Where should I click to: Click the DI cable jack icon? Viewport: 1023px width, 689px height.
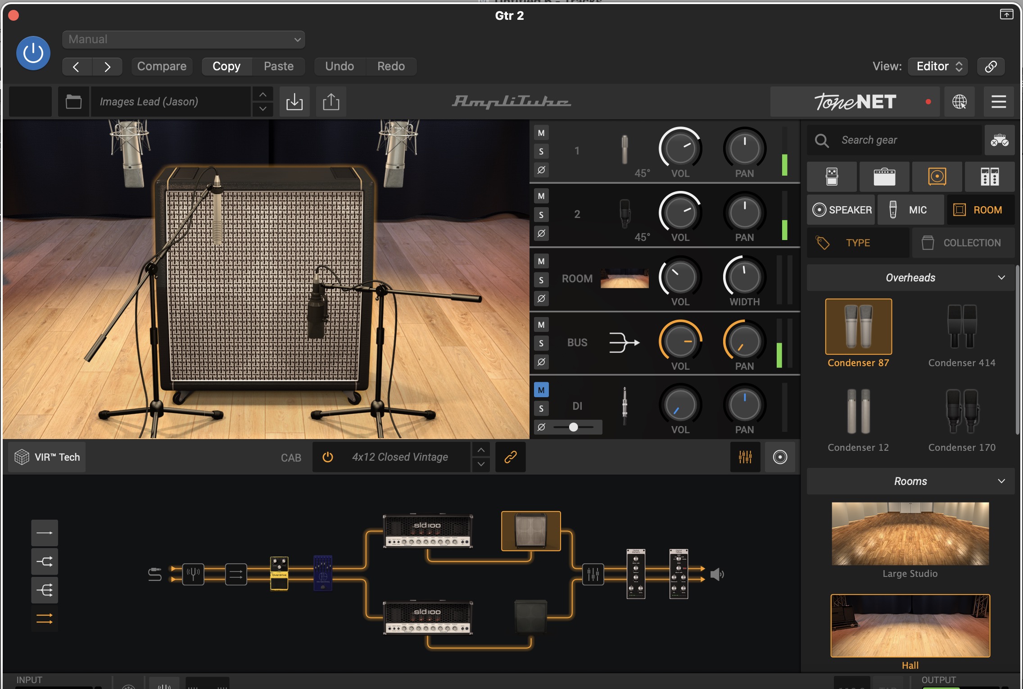coord(625,406)
